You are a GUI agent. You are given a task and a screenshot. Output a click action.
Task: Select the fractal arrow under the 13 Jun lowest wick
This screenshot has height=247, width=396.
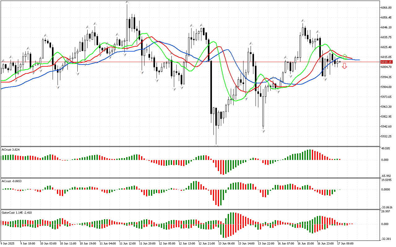[x=216, y=145]
